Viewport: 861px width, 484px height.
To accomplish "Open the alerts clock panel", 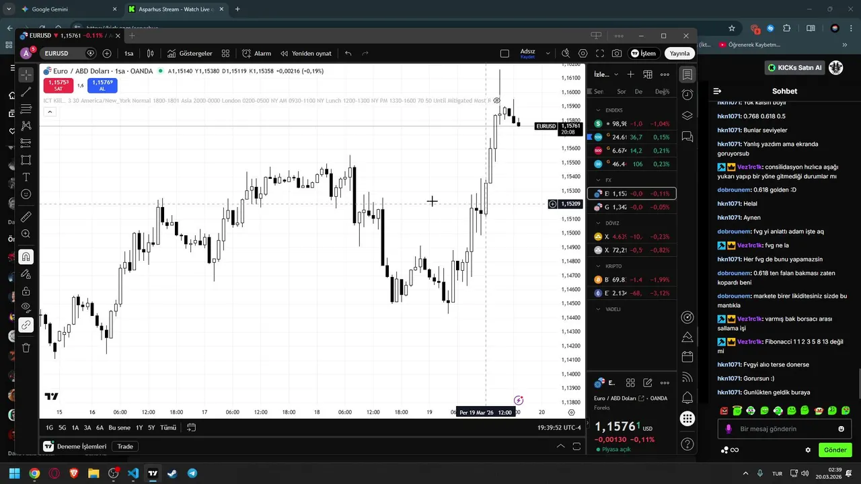I will [x=687, y=95].
